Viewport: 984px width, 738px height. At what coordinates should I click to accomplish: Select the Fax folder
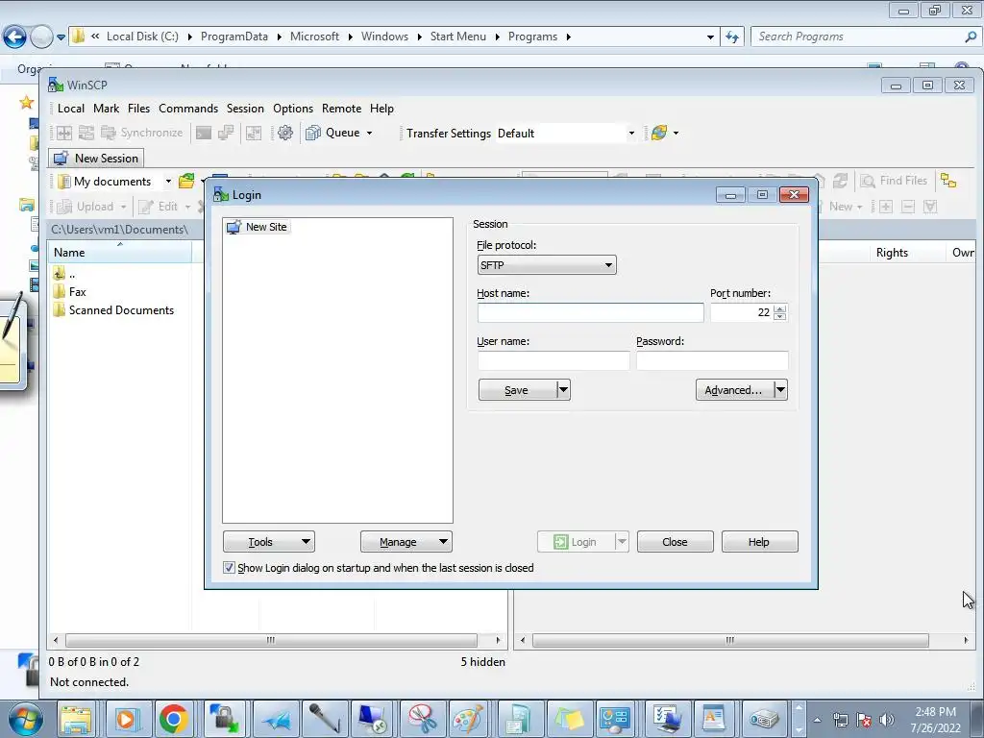tap(69, 292)
